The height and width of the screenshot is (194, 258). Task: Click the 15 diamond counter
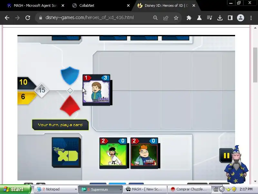click(42, 90)
